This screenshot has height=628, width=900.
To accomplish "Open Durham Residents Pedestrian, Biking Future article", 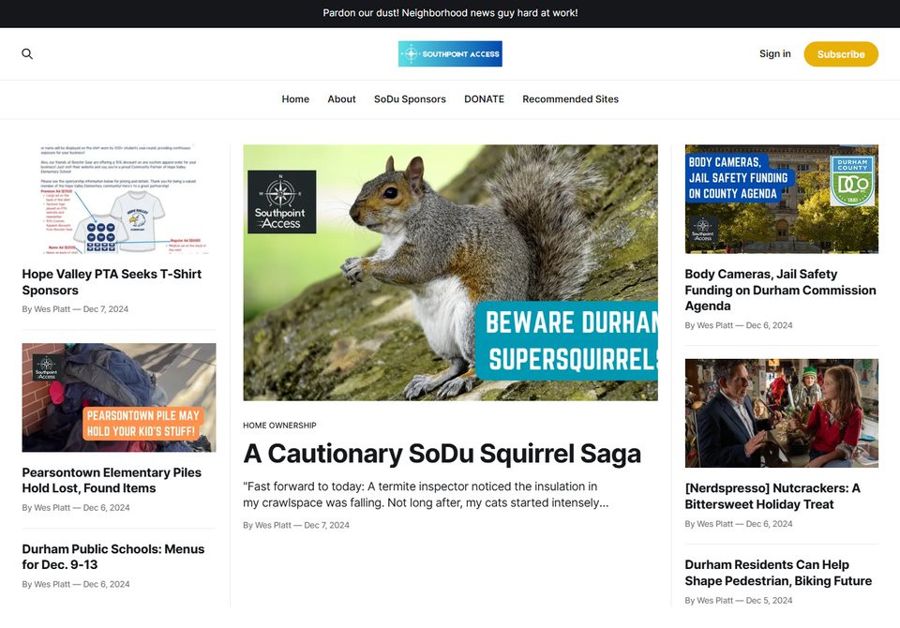I will pos(778,573).
